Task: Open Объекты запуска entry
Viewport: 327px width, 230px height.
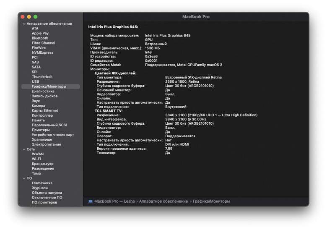Action: click(47, 193)
